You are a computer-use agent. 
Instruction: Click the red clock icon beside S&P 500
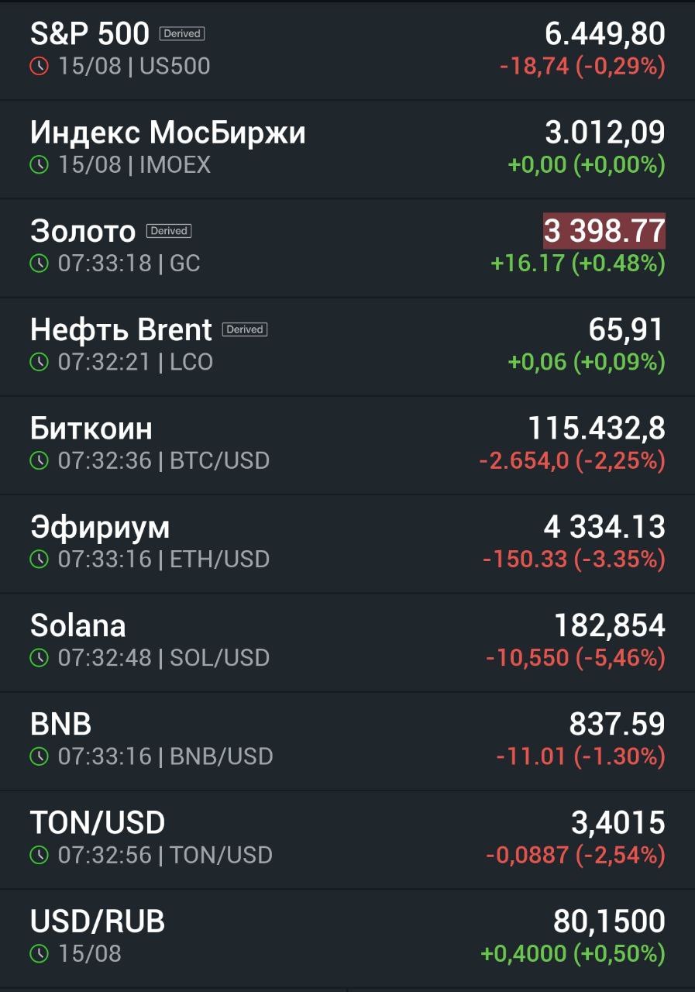(x=39, y=67)
